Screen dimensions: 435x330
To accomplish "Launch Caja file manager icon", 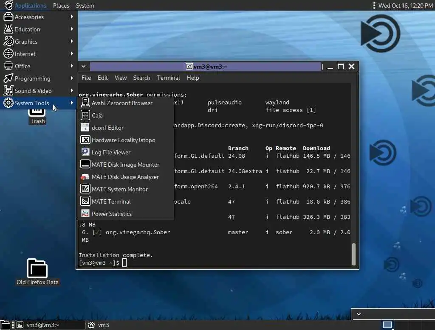I will (x=85, y=115).
